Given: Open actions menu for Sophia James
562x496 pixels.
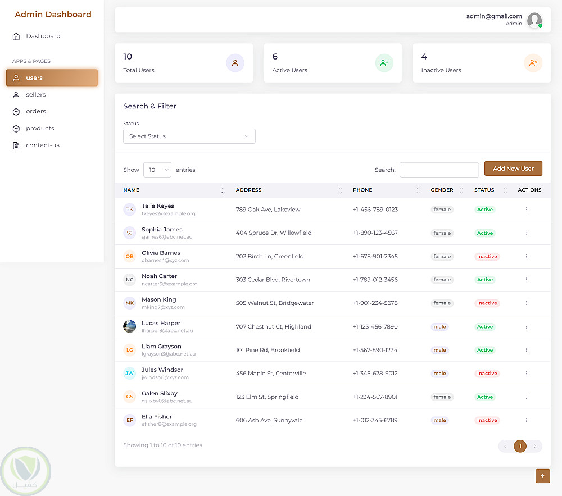Looking at the screenshot, I should click(527, 233).
